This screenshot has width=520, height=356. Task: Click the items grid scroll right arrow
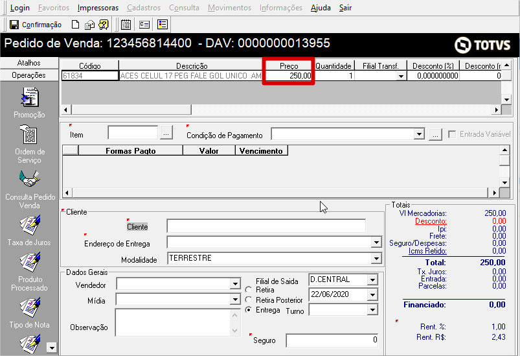tap(496, 110)
